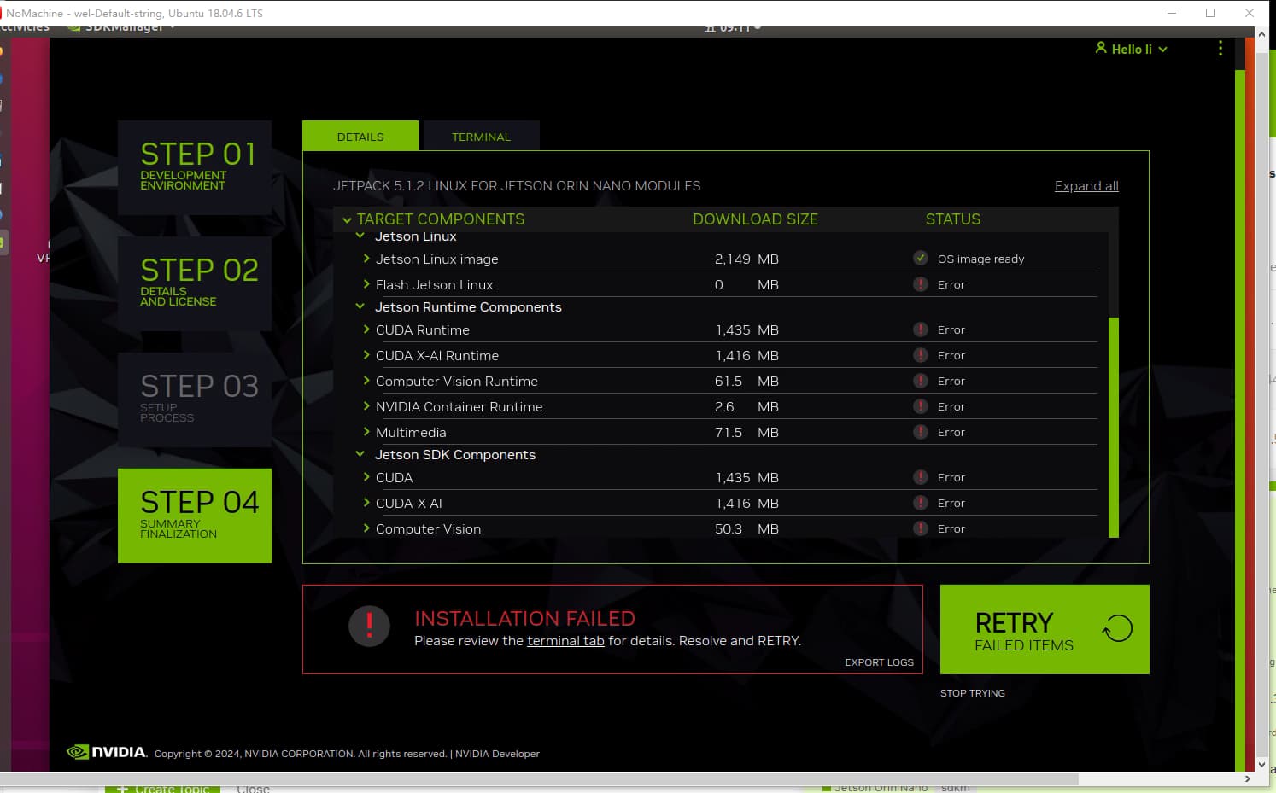1276x793 pixels.
Task: Click the EXPORT LOGS link
Action: point(879,662)
